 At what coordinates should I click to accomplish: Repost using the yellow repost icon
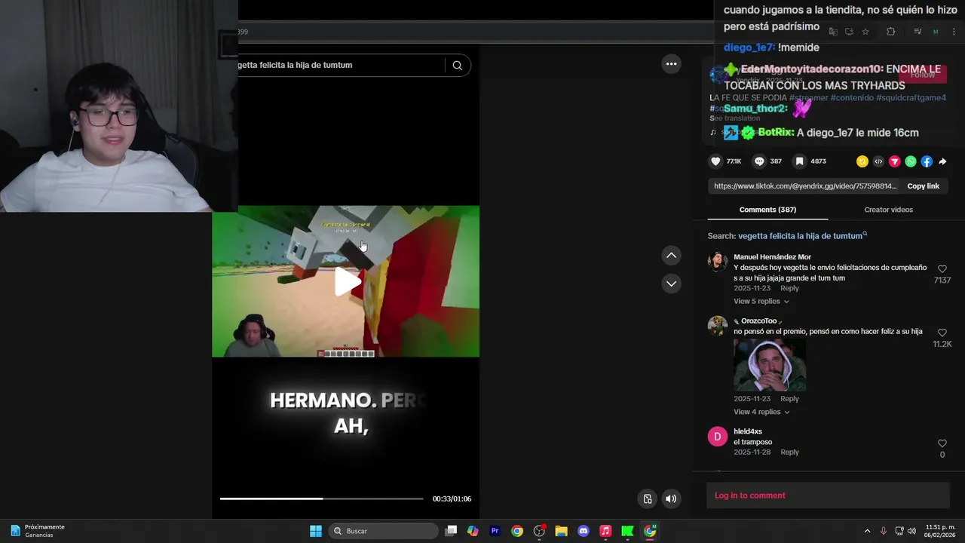(862, 161)
